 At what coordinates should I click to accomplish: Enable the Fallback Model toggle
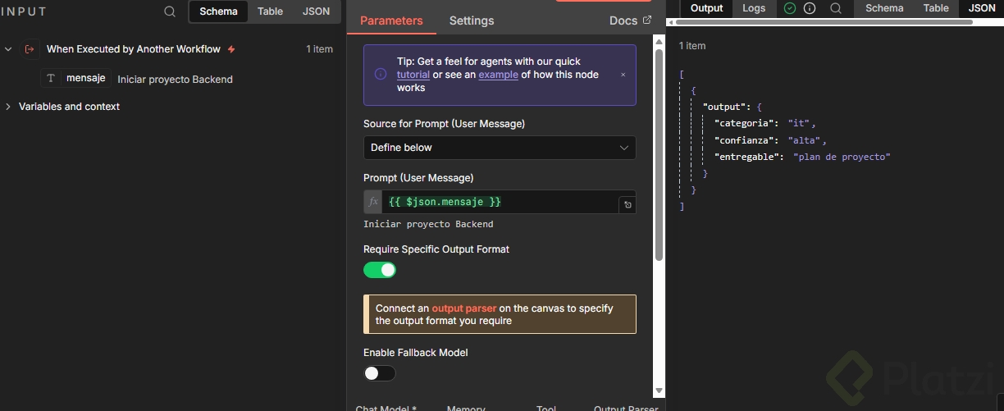380,373
